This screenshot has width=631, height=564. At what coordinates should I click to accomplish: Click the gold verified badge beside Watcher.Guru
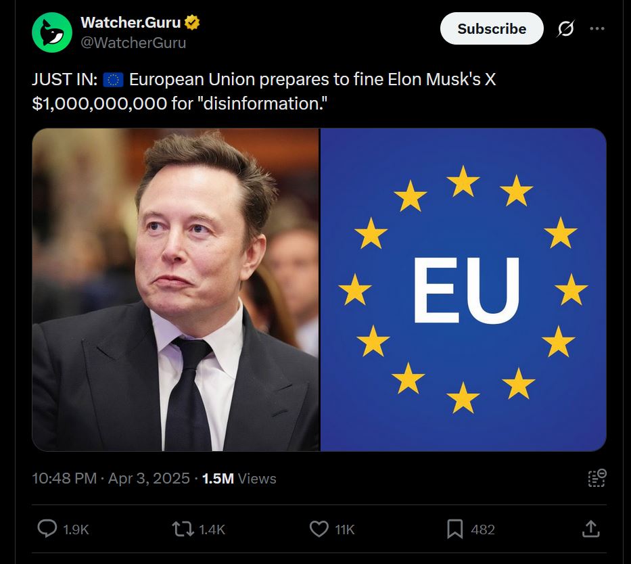(192, 22)
